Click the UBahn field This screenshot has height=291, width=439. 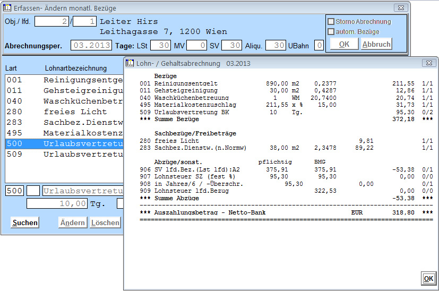319,45
